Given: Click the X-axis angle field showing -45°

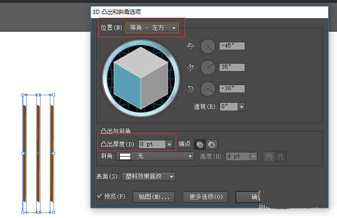Looking at the screenshot, I should (232, 46).
